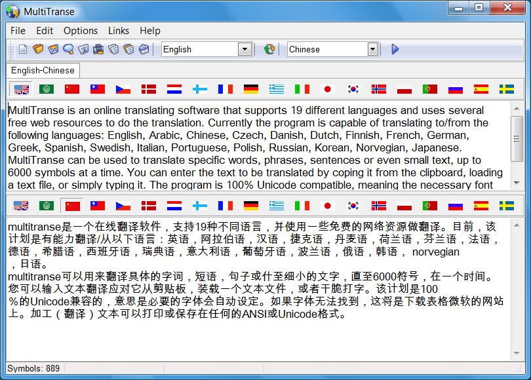Toggle English flag in source language row
The image size is (531, 380).
point(21,89)
